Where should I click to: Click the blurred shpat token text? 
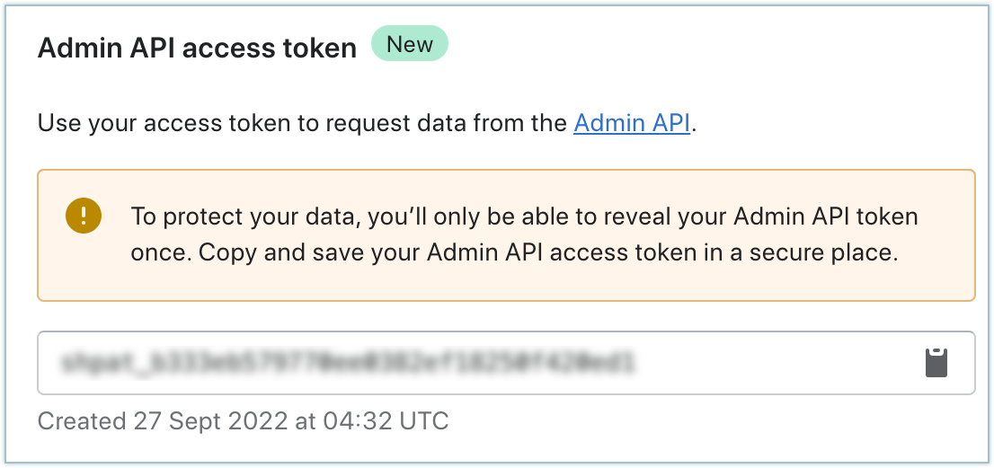coord(347,363)
